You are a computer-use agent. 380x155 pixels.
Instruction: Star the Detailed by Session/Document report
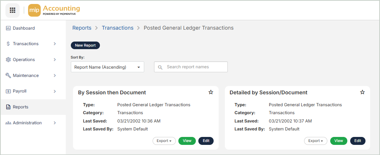tap(362, 92)
